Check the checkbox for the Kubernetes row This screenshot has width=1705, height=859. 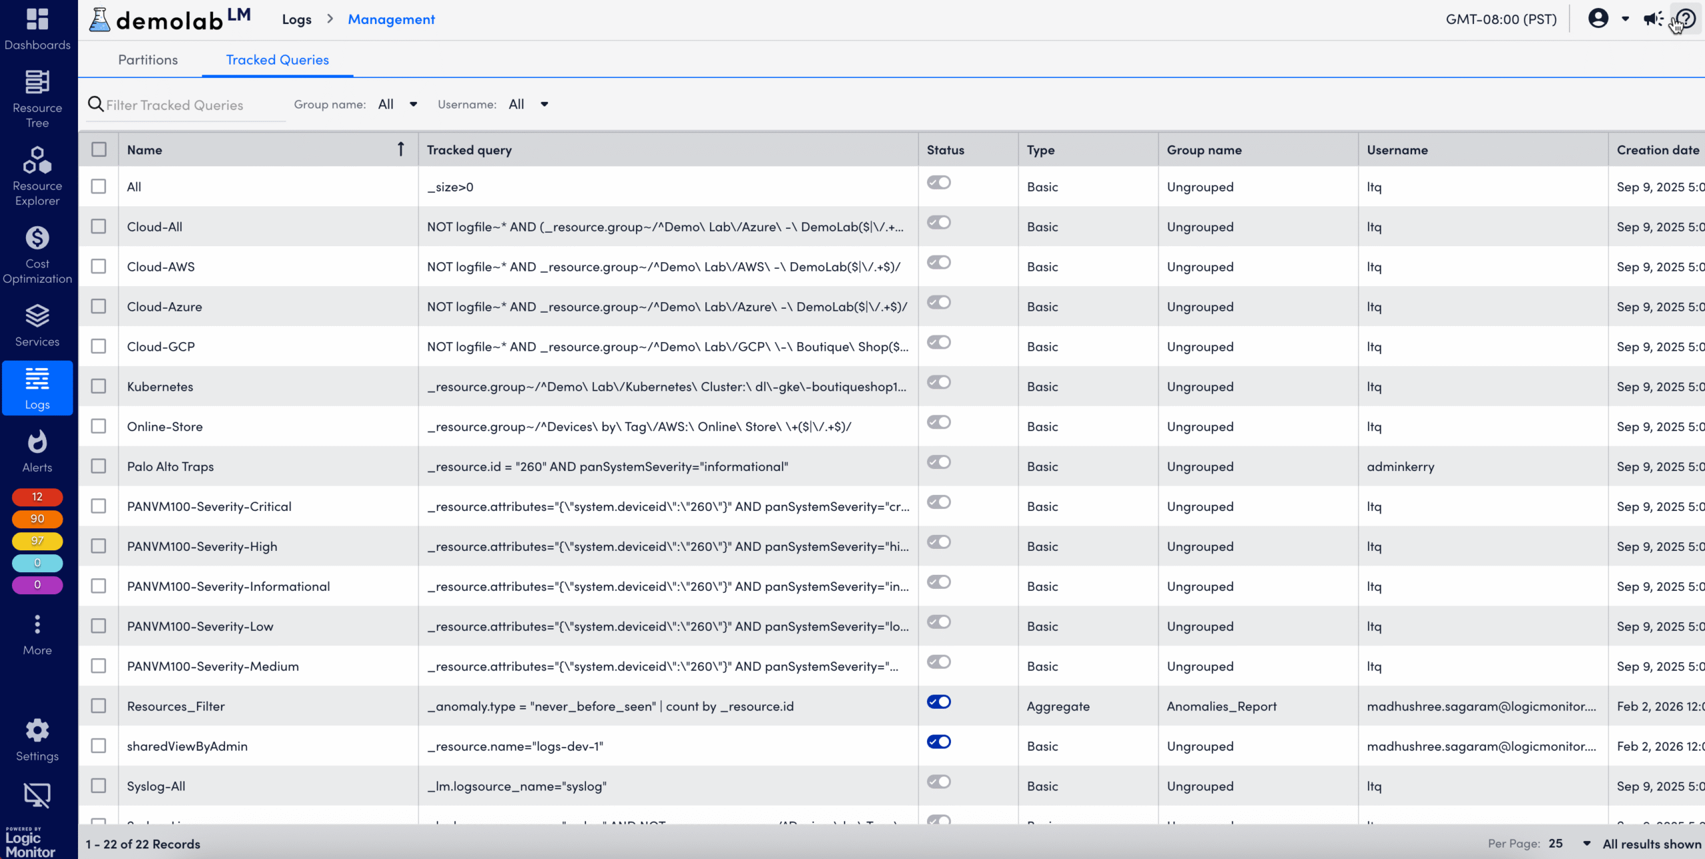tap(99, 386)
